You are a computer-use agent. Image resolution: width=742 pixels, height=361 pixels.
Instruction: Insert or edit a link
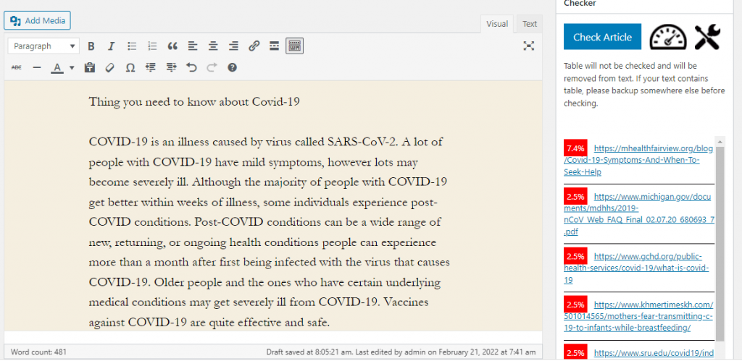254,46
